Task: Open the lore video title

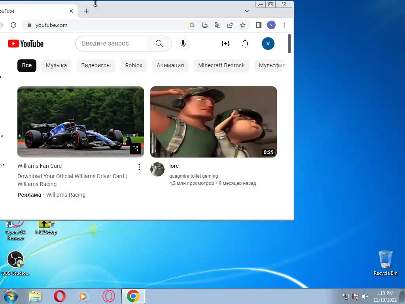Action: pyautogui.click(x=174, y=166)
